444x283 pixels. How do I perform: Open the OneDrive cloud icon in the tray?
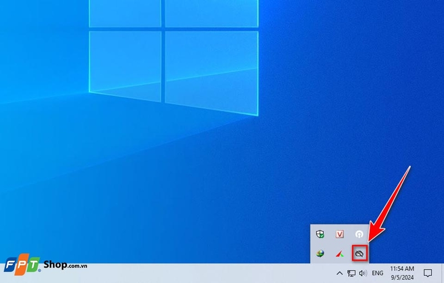coord(359,253)
